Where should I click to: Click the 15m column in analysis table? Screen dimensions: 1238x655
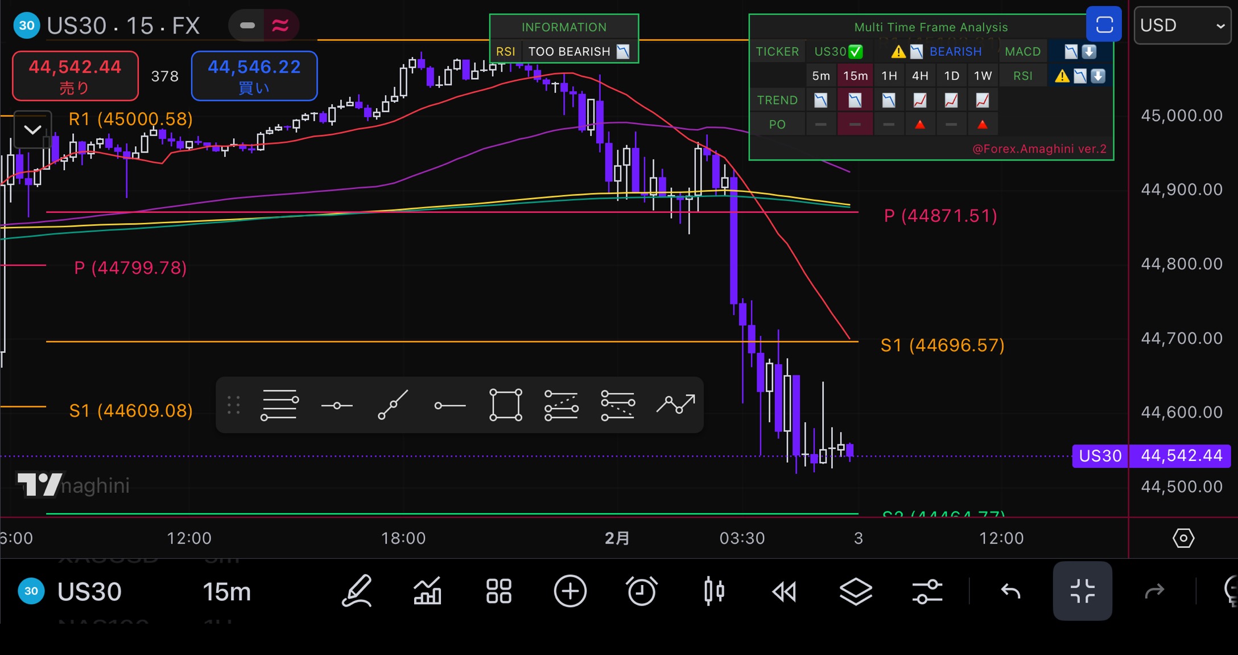coord(855,76)
